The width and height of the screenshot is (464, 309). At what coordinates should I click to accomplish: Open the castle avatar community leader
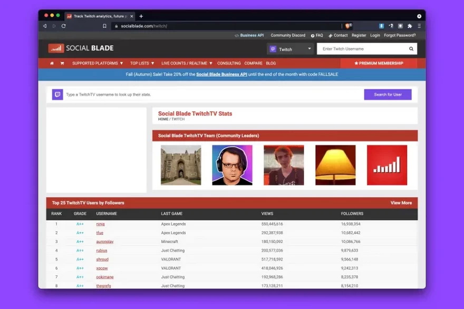pos(181,165)
